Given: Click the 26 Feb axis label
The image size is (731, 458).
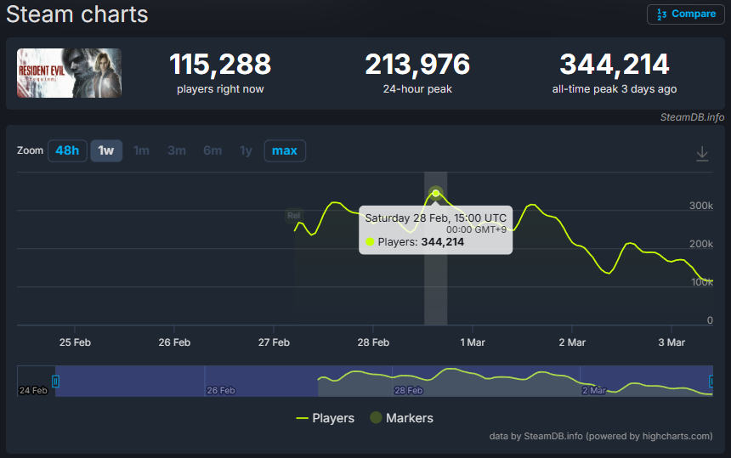Looking at the screenshot, I should click(x=174, y=342).
